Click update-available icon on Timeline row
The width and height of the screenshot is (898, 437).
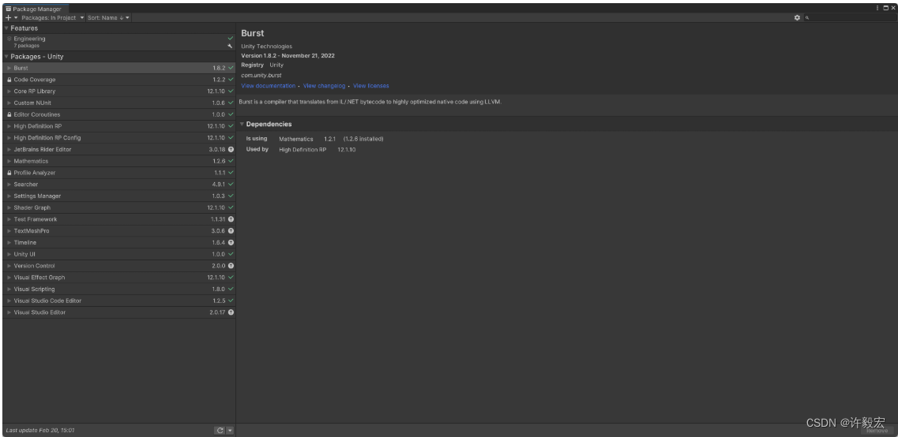[231, 242]
